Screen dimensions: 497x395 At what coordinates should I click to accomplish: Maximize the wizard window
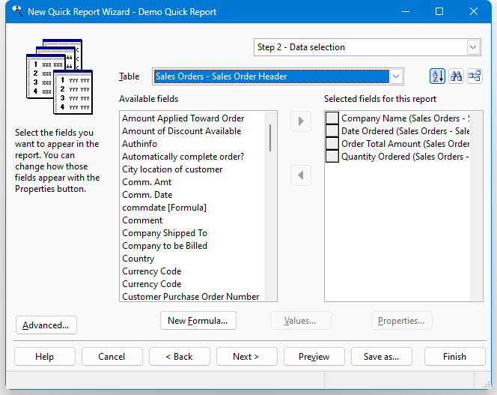[x=439, y=12]
